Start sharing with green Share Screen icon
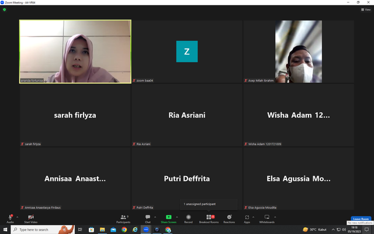 (x=168, y=217)
